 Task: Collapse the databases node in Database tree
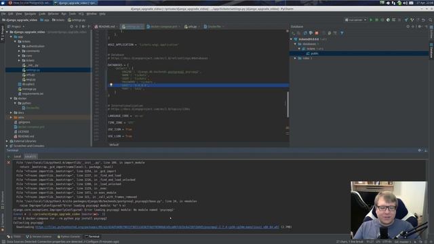coord(295,44)
